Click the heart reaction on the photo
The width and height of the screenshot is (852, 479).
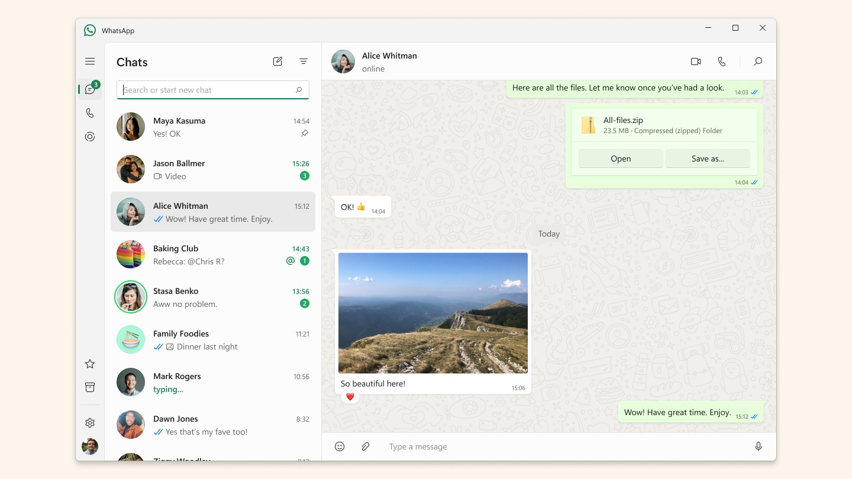point(350,397)
